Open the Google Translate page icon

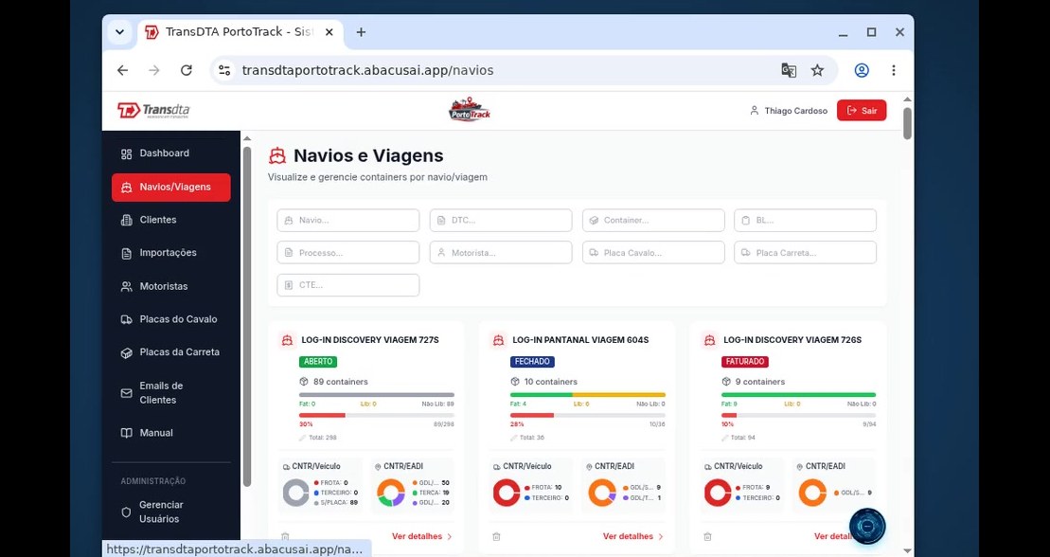[789, 70]
